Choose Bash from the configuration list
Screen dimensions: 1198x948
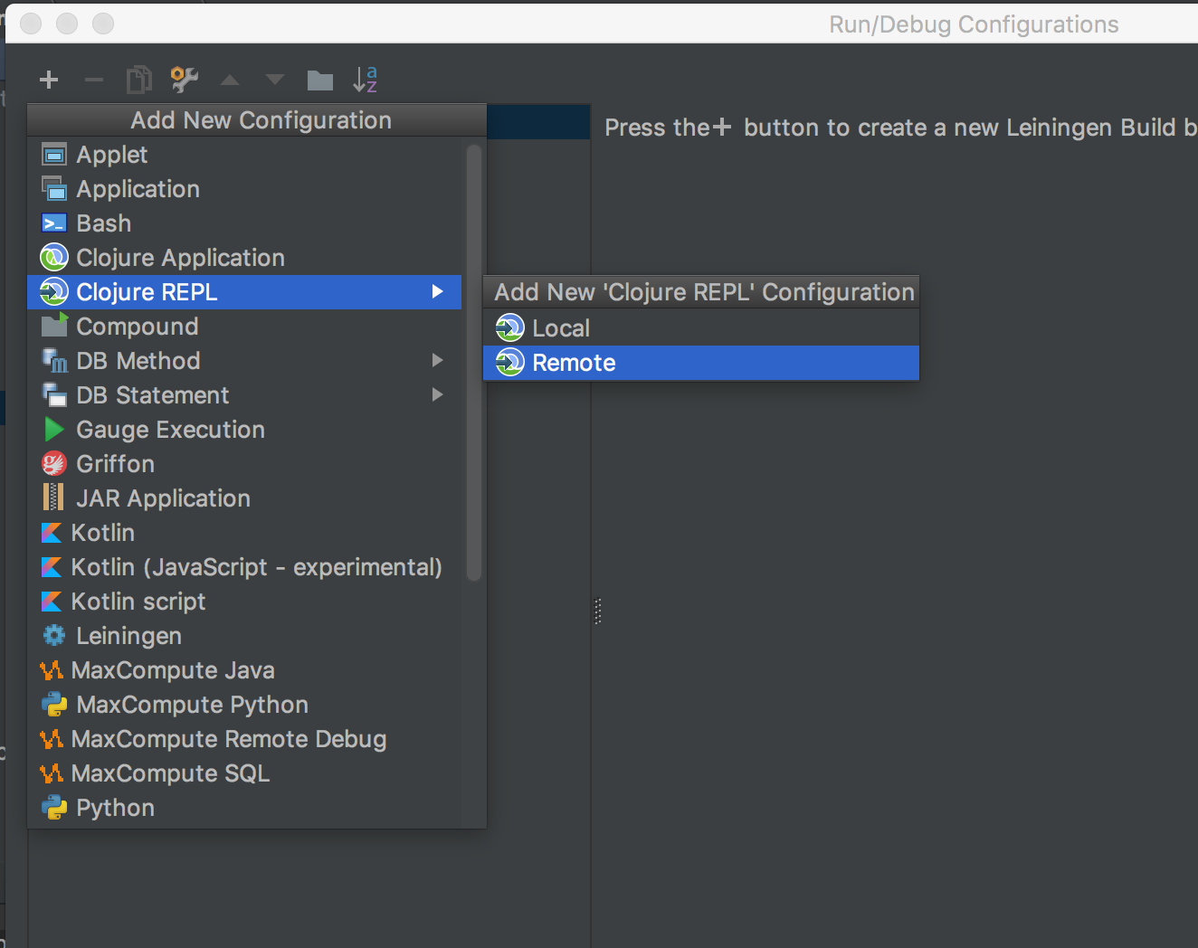click(244, 223)
